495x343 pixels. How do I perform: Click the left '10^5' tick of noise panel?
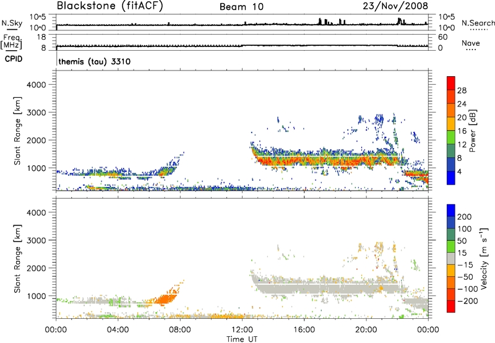(x=38, y=17)
